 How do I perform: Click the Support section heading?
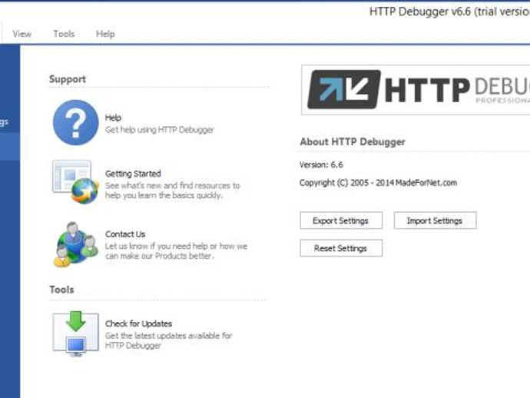pyautogui.click(x=68, y=79)
